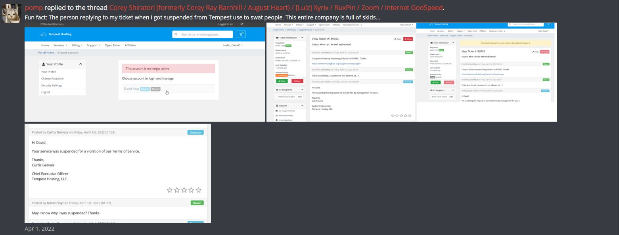Image resolution: width=619 pixels, height=235 pixels.
Task: Expand Billing dropdown in Choose Account screenshot
Action: [77, 45]
